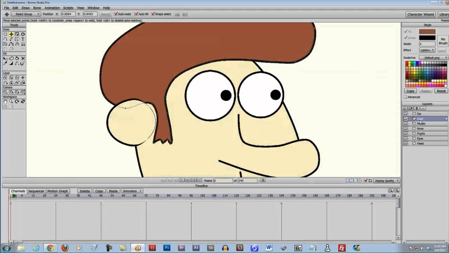Select the Translate Layer tool

(5, 78)
